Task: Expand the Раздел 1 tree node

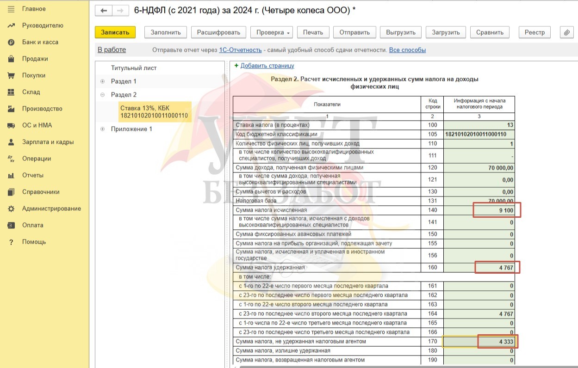Action: point(102,81)
